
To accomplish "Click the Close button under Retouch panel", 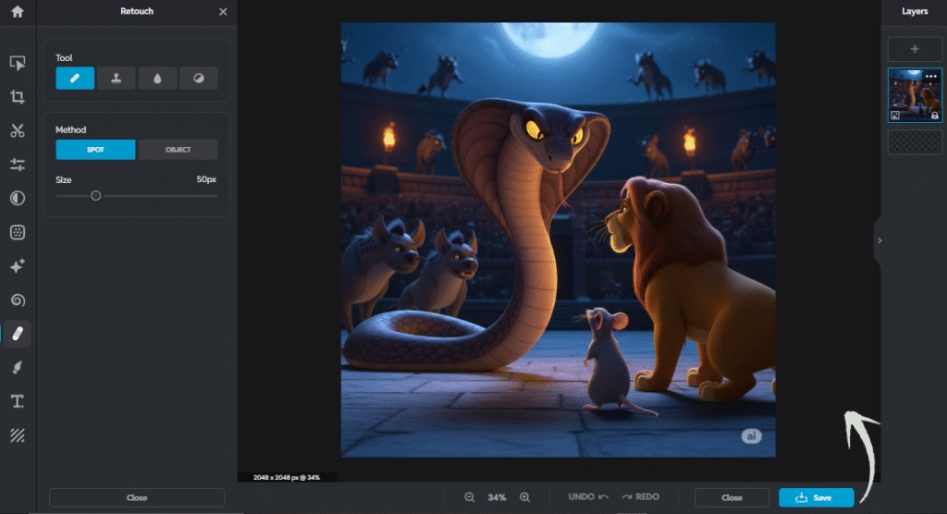I will pos(137,497).
